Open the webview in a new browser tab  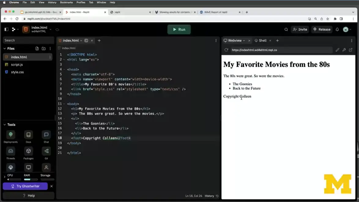pyautogui.click(x=350, y=50)
